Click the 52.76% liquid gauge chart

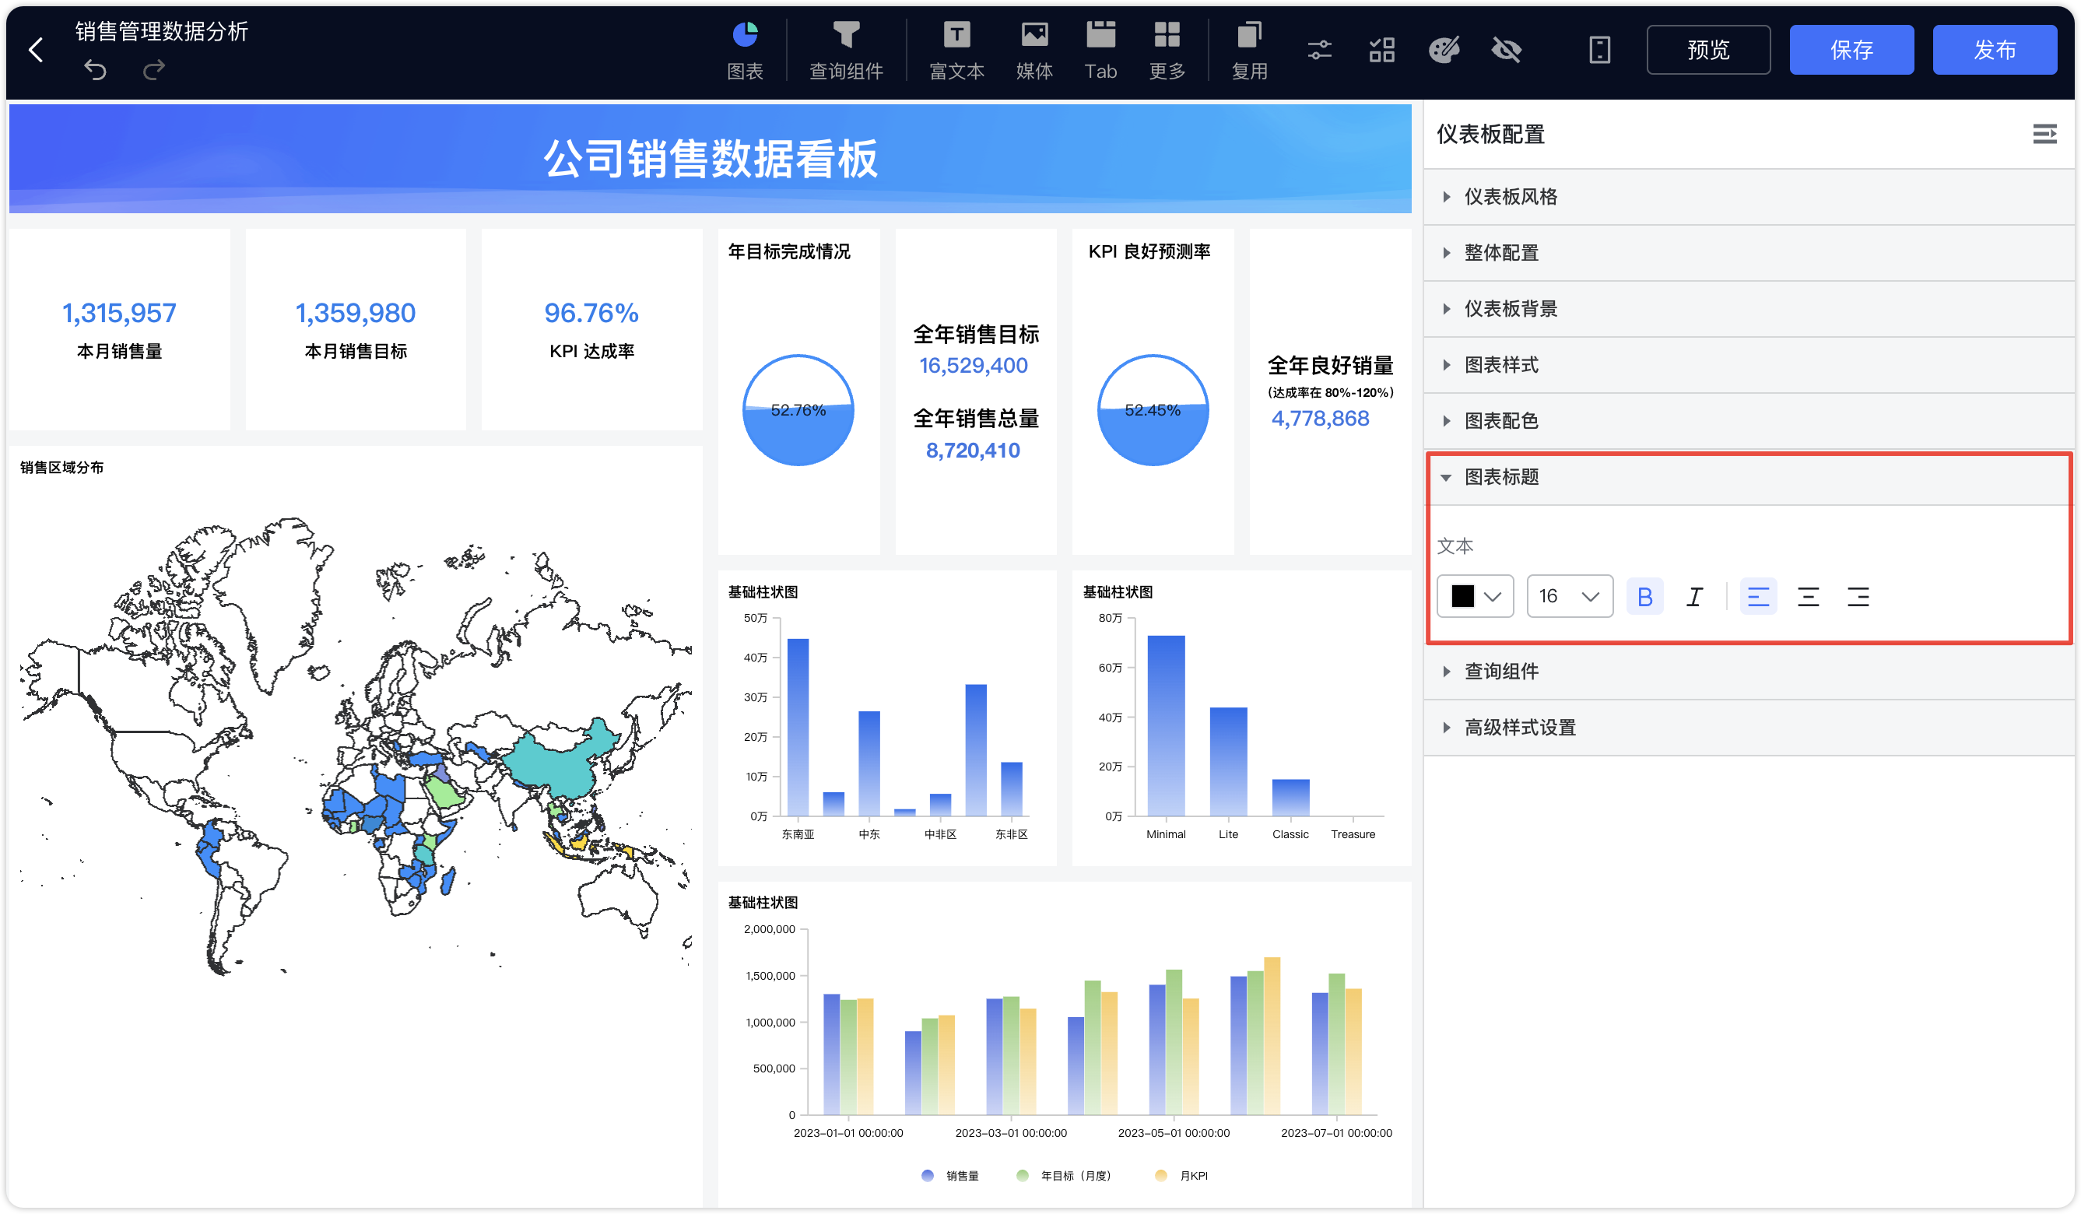tap(798, 410)
